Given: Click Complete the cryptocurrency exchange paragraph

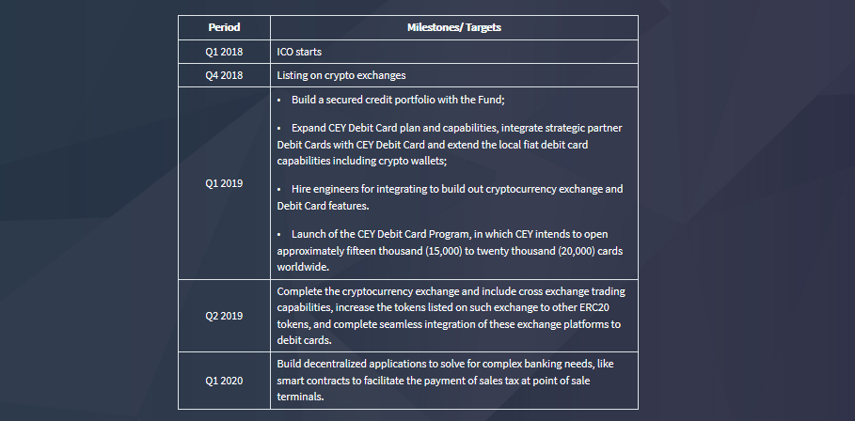Looking at the screenshot, I should click(451, 316).
